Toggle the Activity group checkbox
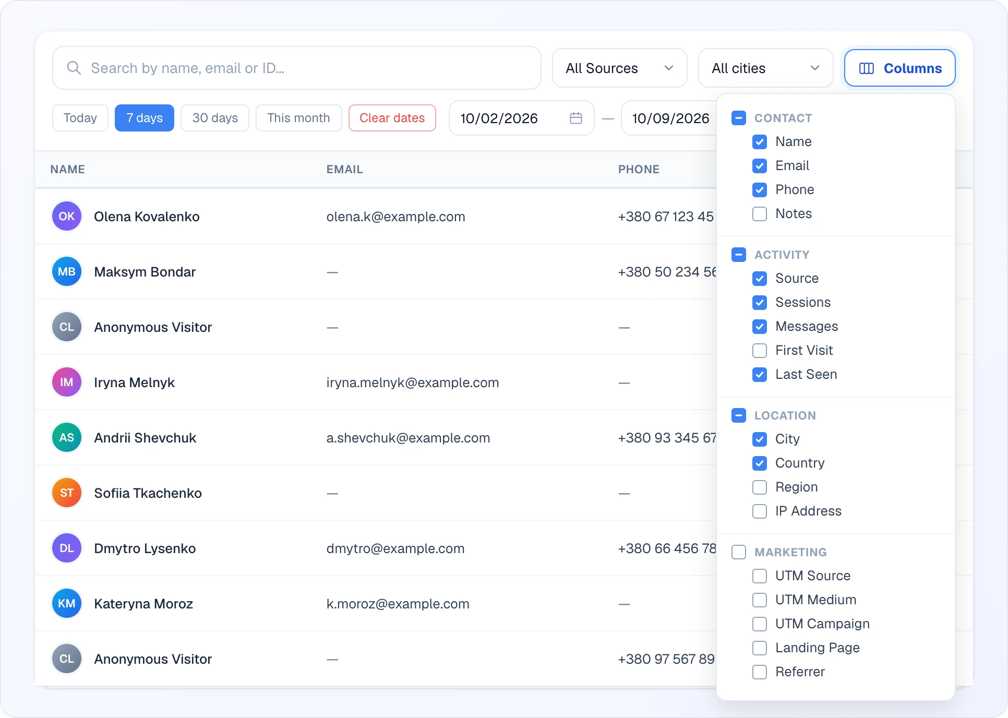Screen dimensions: 1008x718 point(739,255)
